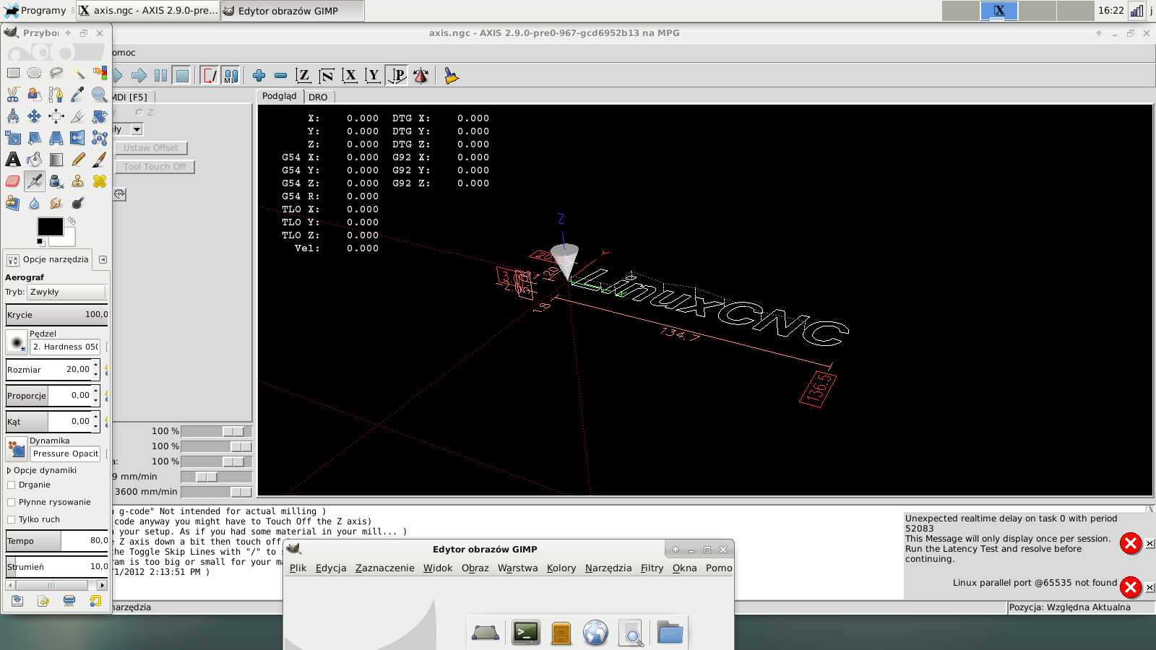1156x650 pixels.
Task: Open the Dynamika preset picker icon
Action: click(16, 448)
